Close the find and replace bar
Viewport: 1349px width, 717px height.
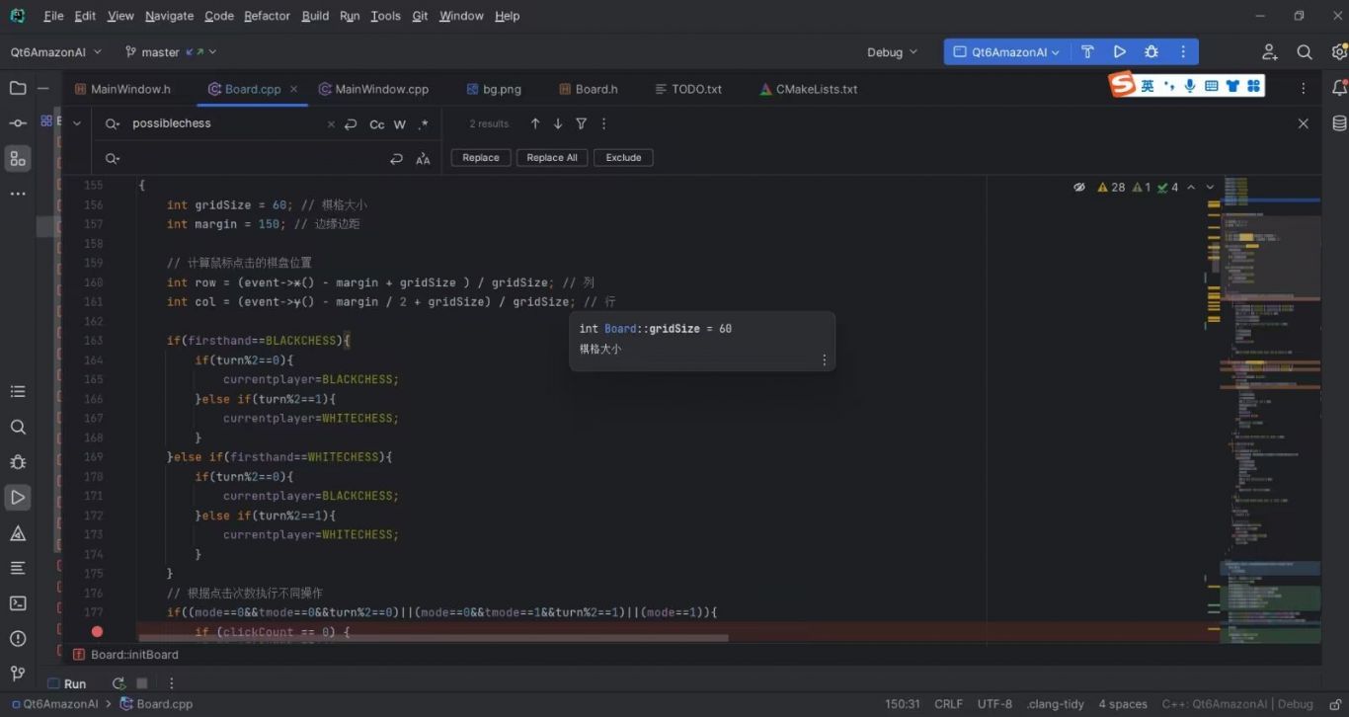coord(1303,123)
